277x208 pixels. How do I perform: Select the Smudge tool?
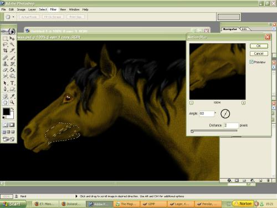coord(5,76)
